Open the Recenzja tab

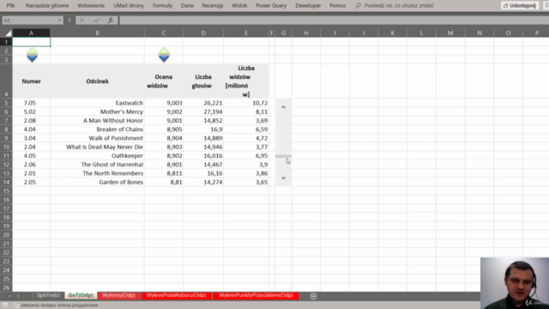[213, 6]
